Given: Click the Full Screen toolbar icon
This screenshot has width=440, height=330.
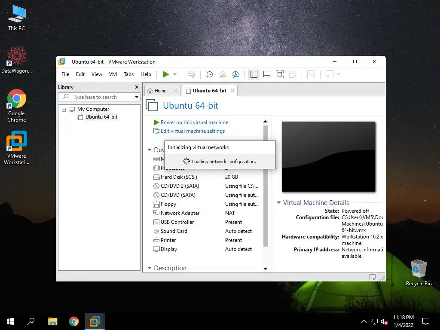Looking at the screenshot, I should [x=280, y=74].
